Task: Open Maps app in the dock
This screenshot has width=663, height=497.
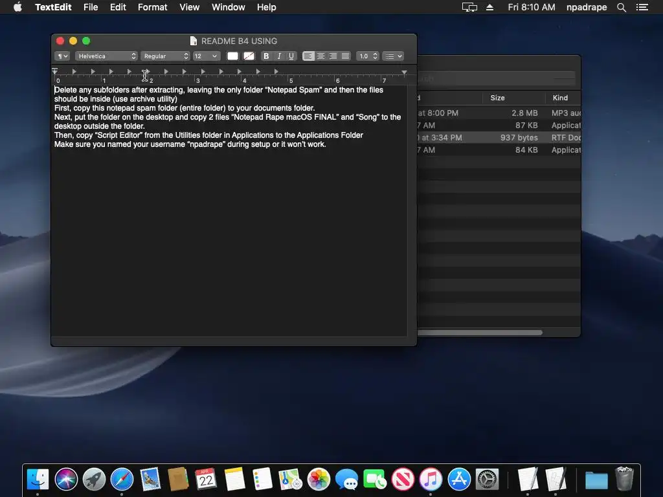Action: point(290,480)
